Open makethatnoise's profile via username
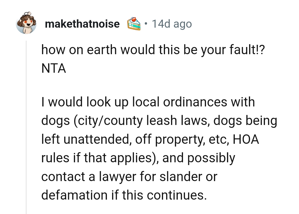 tap(82, 24)
